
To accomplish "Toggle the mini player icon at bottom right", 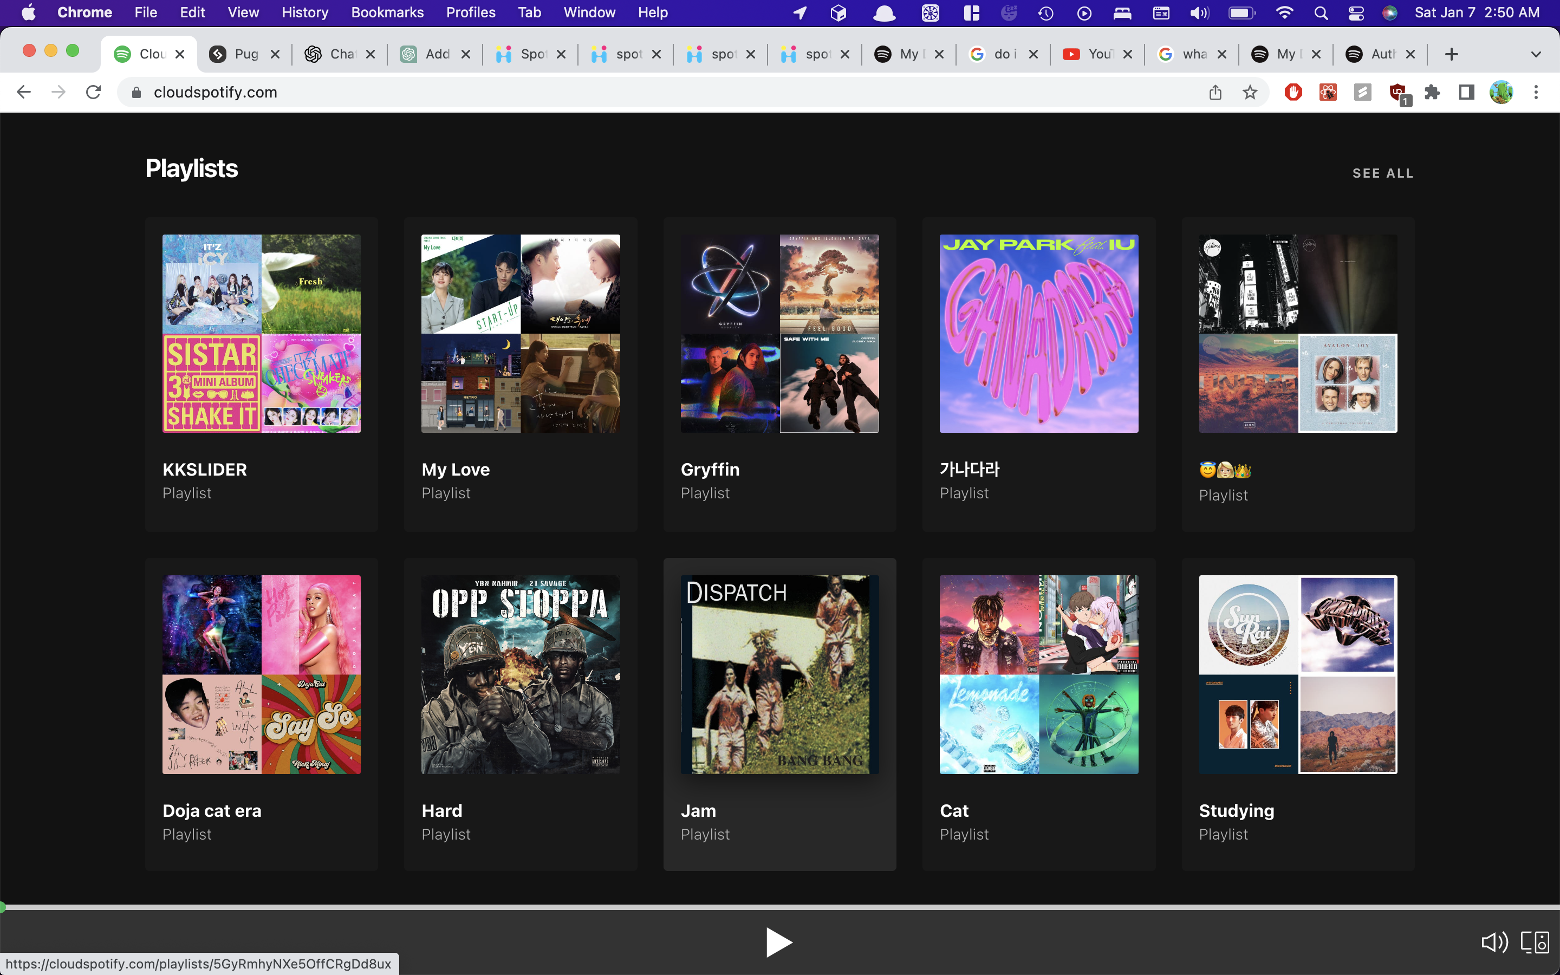I will (x=1537, y=942).
